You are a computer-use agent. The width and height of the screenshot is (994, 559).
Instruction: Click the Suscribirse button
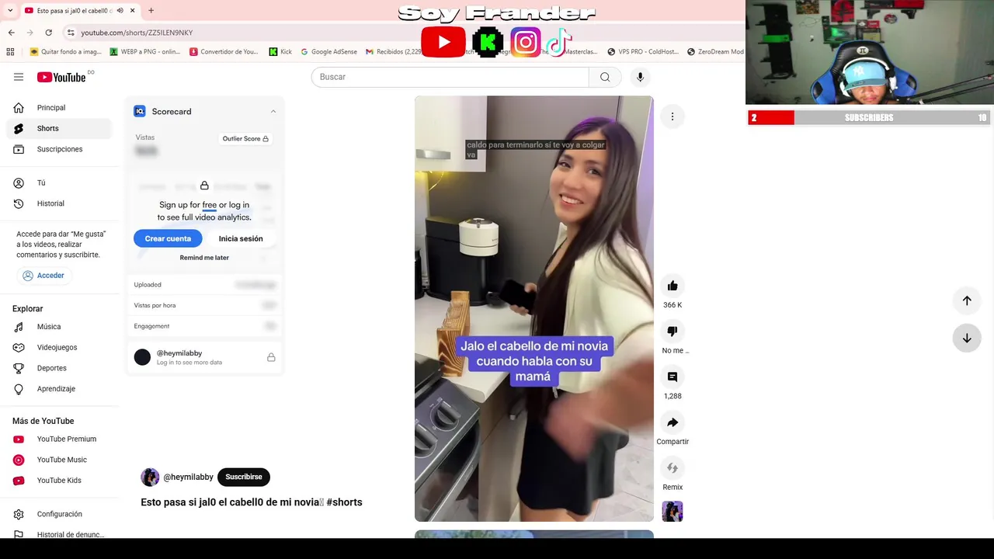pos(244,477)
